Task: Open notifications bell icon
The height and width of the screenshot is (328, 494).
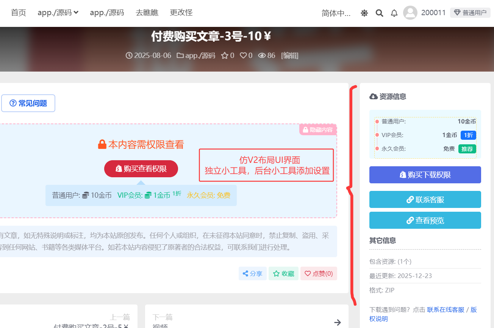Action: click(x=394, y=13)
